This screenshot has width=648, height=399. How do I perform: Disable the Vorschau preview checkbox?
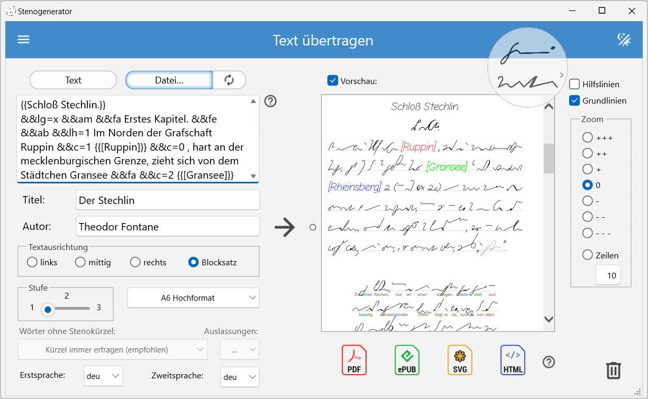coord(333,81)
